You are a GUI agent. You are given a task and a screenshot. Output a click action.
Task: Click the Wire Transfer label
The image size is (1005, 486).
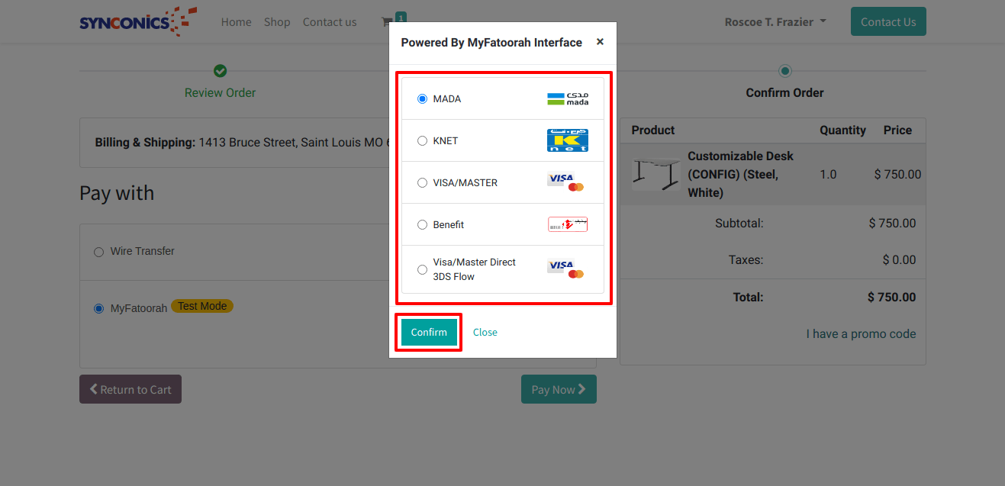(x=143, y=251)
